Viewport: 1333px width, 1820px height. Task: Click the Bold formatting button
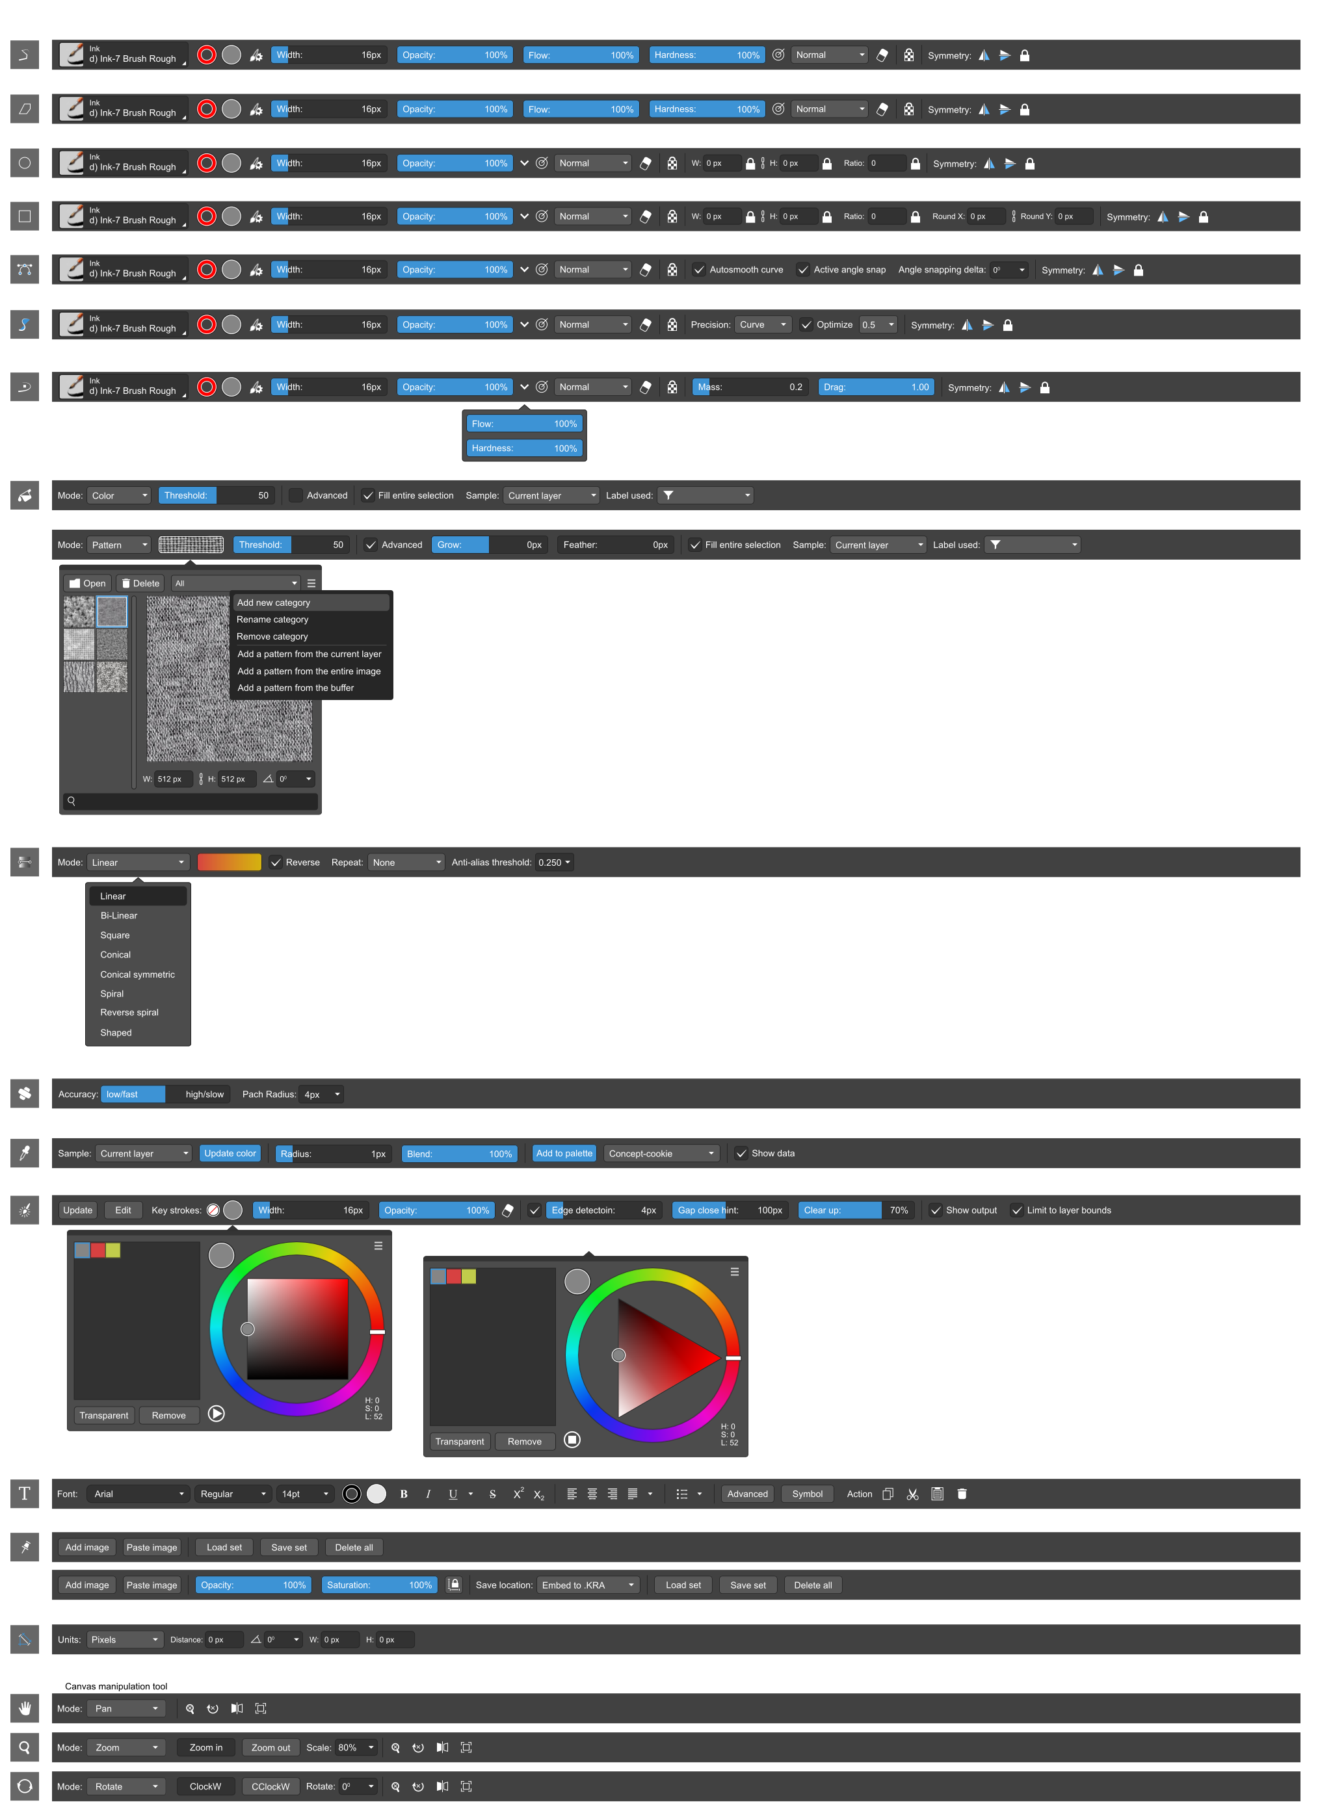pyautogui.click(x=403, y=1494)
